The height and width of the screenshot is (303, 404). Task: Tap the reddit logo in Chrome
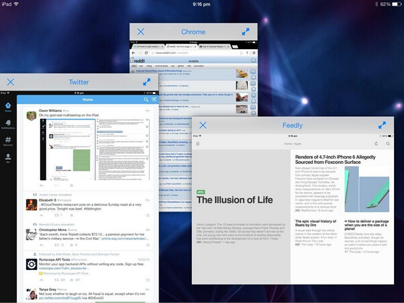138,61
